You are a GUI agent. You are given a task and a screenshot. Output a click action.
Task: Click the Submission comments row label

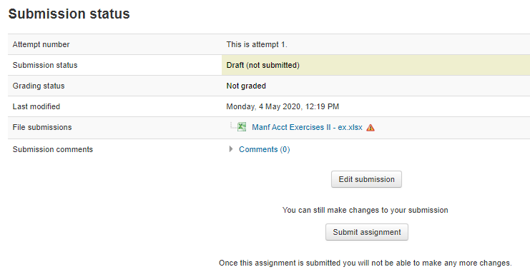click(x=53, y=149)
